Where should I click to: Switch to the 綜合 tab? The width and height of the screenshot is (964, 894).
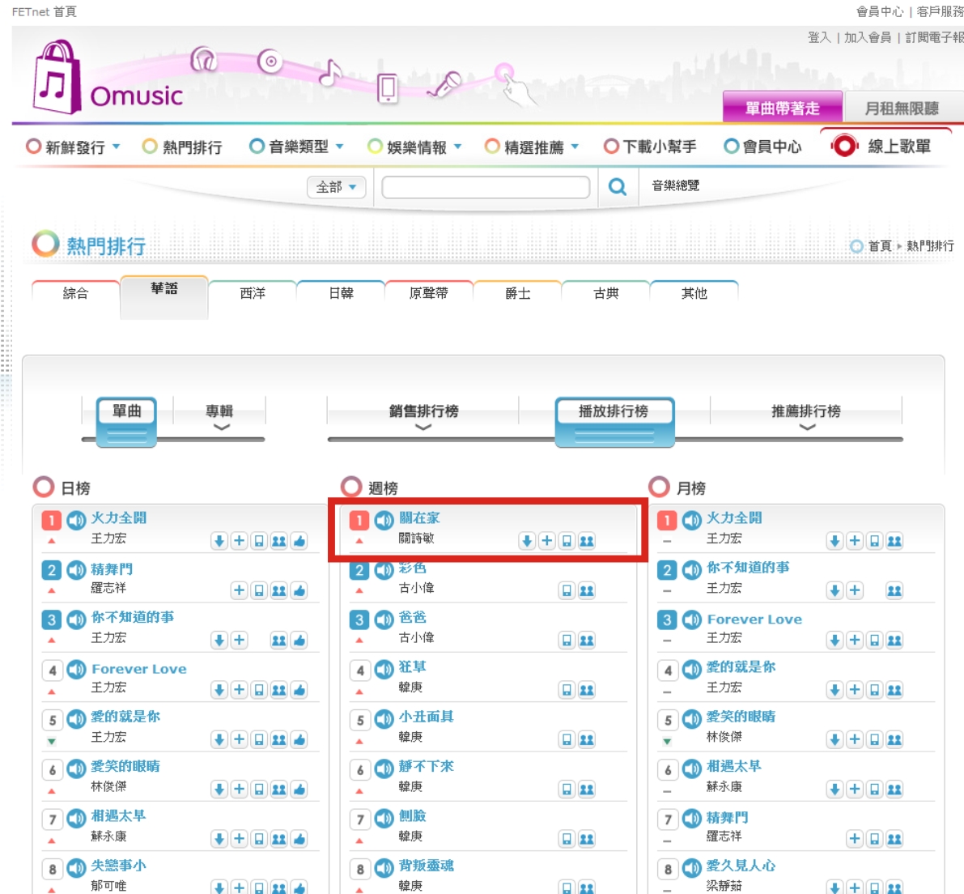tap(75, 293)
